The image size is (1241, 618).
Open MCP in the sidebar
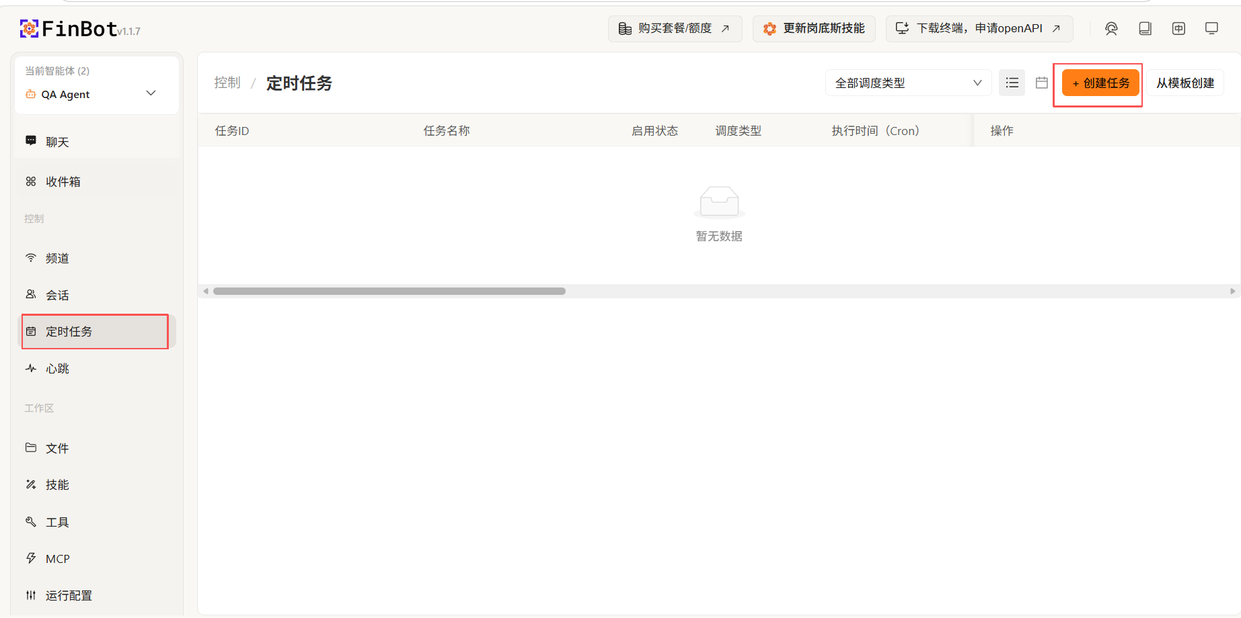[x=97, y=559]
